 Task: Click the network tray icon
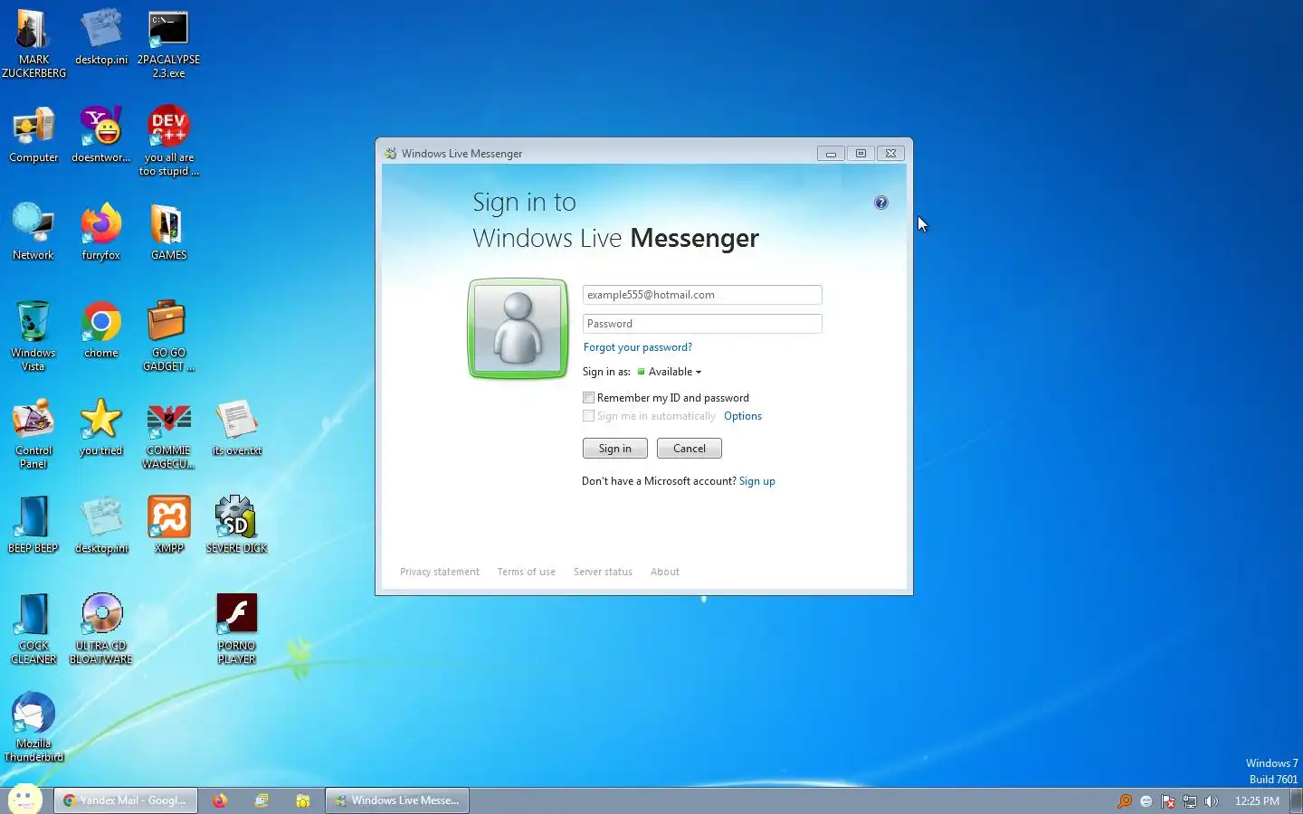(1190, 801)
